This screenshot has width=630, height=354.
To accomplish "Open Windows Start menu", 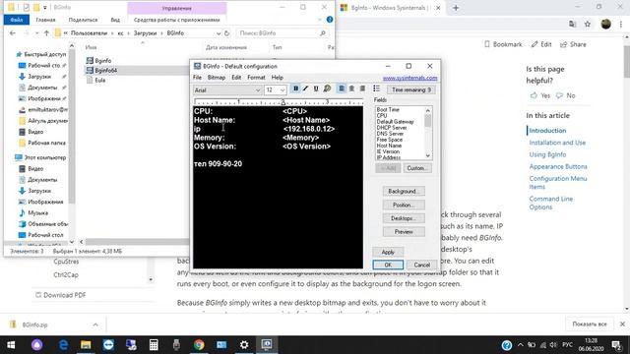I will [11, 345].
